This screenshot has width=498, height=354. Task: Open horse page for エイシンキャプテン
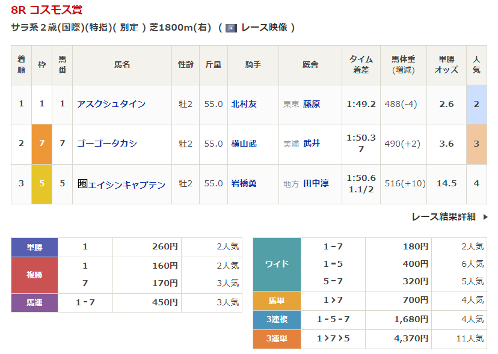point(126,184)
